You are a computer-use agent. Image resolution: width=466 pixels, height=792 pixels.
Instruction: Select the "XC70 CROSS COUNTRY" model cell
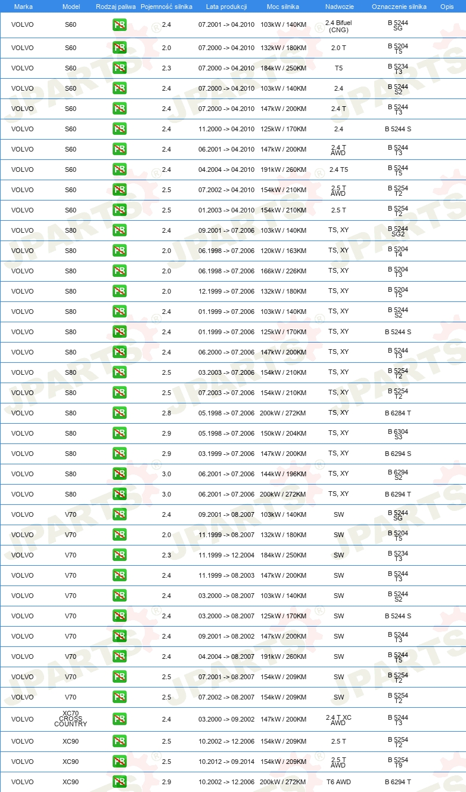tap(70, 719)
